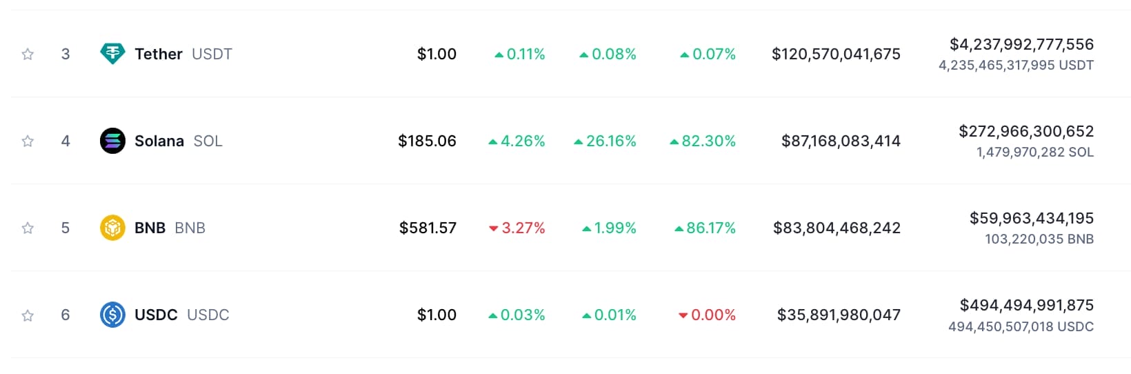Viewport: 1131px width, 374px height.
Task: Toggle the watchlist star for BNB
Action: point(28,228)
